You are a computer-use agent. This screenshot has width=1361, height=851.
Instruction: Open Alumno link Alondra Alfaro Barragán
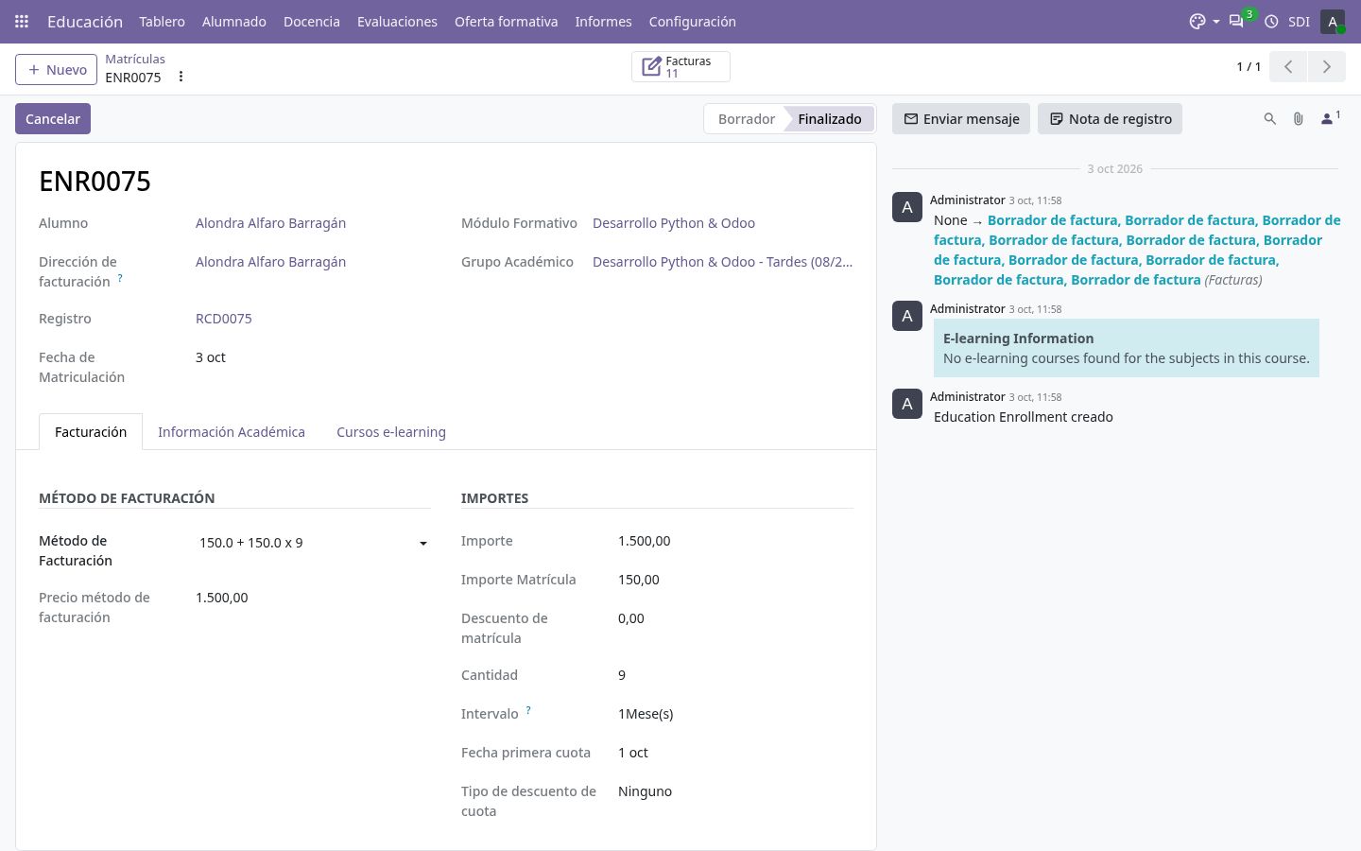pos(270,223)
